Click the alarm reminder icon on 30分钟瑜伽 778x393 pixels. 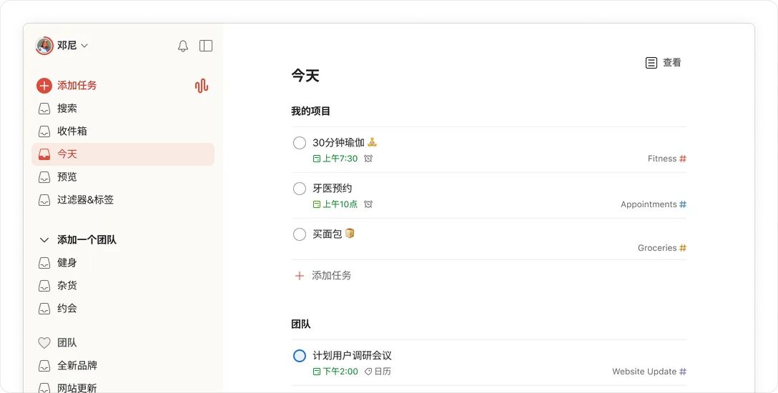(x=368, y=159)
